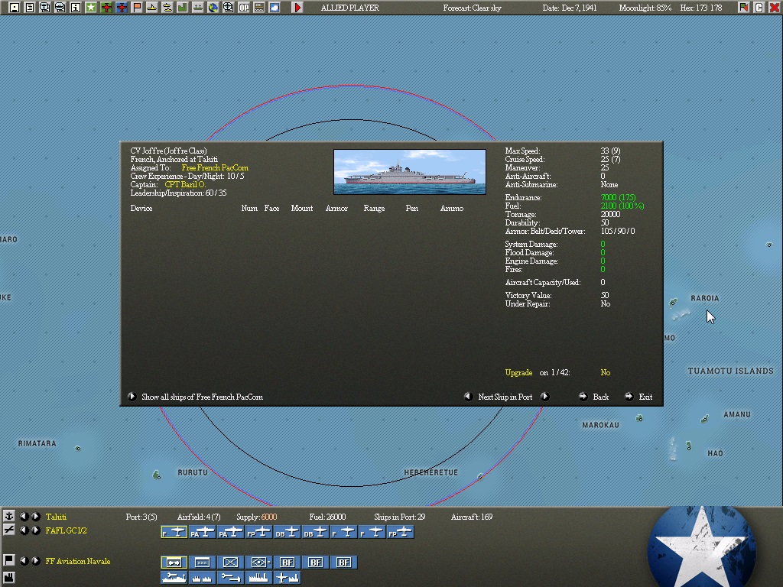This screenshot has width=783, height=587.
Task: Go to next ship in port arrow
Action: tap(545, 397)
